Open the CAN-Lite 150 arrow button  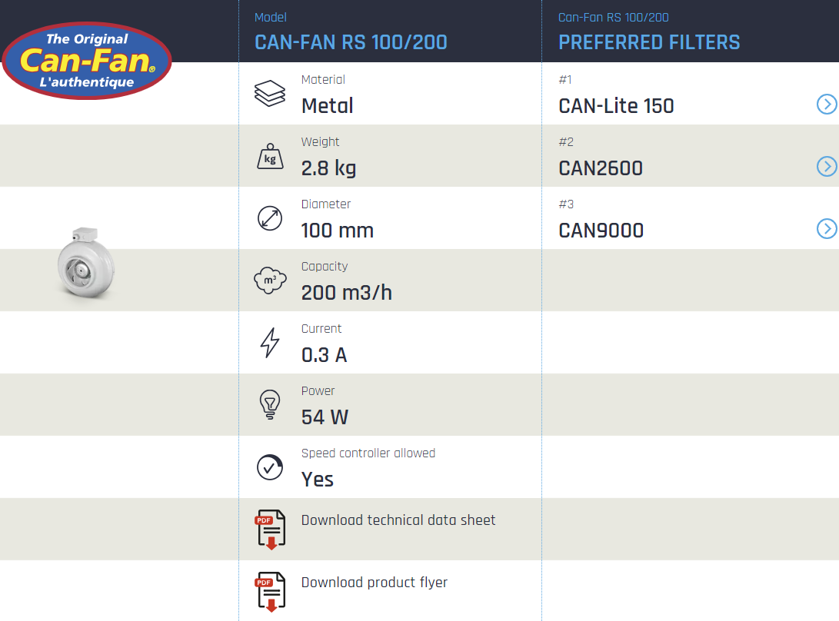(826, 105)
